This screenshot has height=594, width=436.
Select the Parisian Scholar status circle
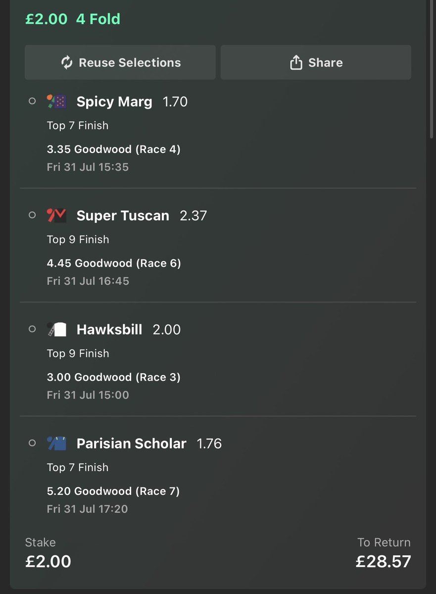pyautogui.click(x=32, y=443)
